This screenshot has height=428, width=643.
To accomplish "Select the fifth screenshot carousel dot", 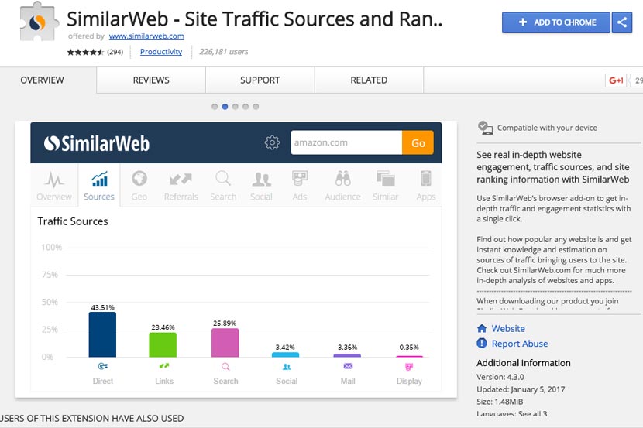I will 256,107.
